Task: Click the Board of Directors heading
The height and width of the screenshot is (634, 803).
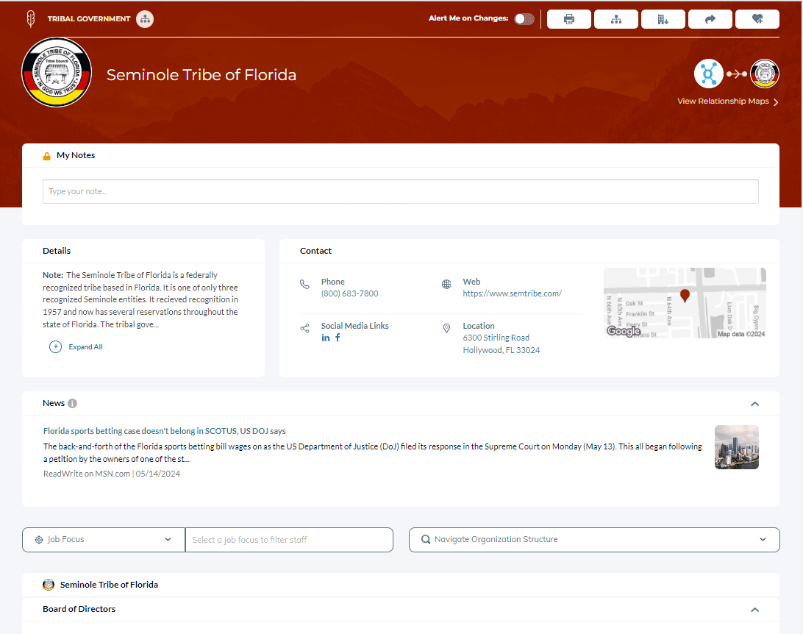Action: click(79, 609)
